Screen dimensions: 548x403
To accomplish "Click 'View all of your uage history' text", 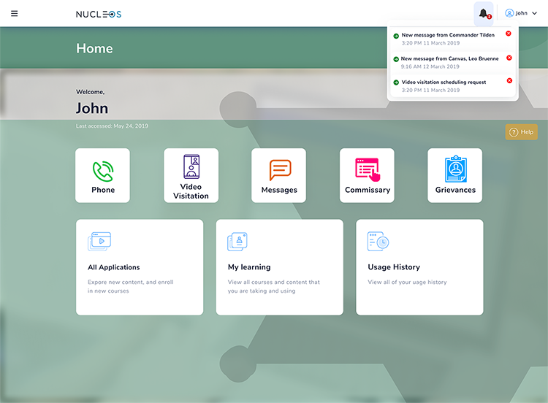I will [x=407, y=282].
